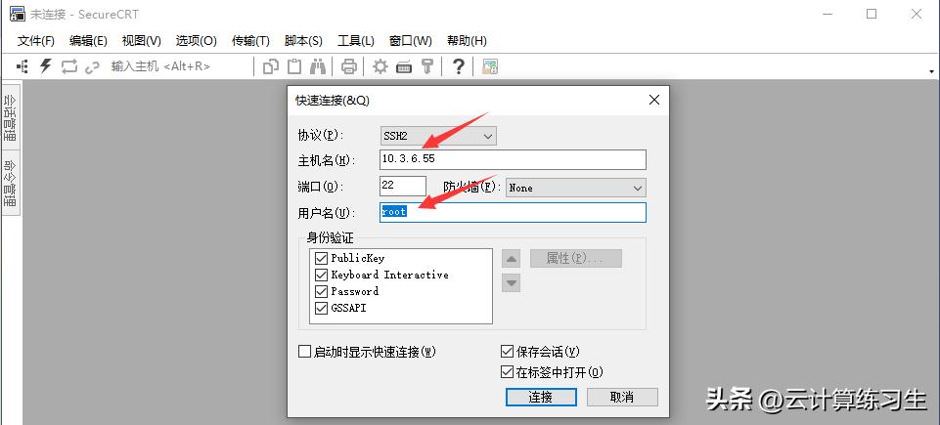Click the Enter host <Alt+R> field
The image size is (940, 425).
coord(160,66)
